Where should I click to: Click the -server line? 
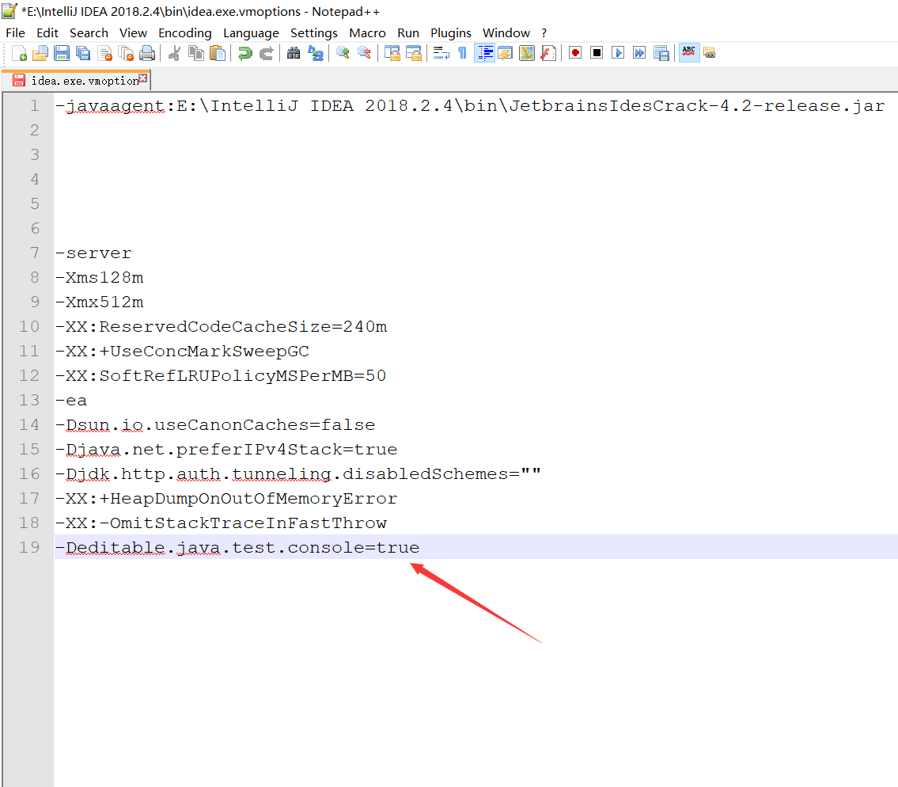click(x=93, y=253)
